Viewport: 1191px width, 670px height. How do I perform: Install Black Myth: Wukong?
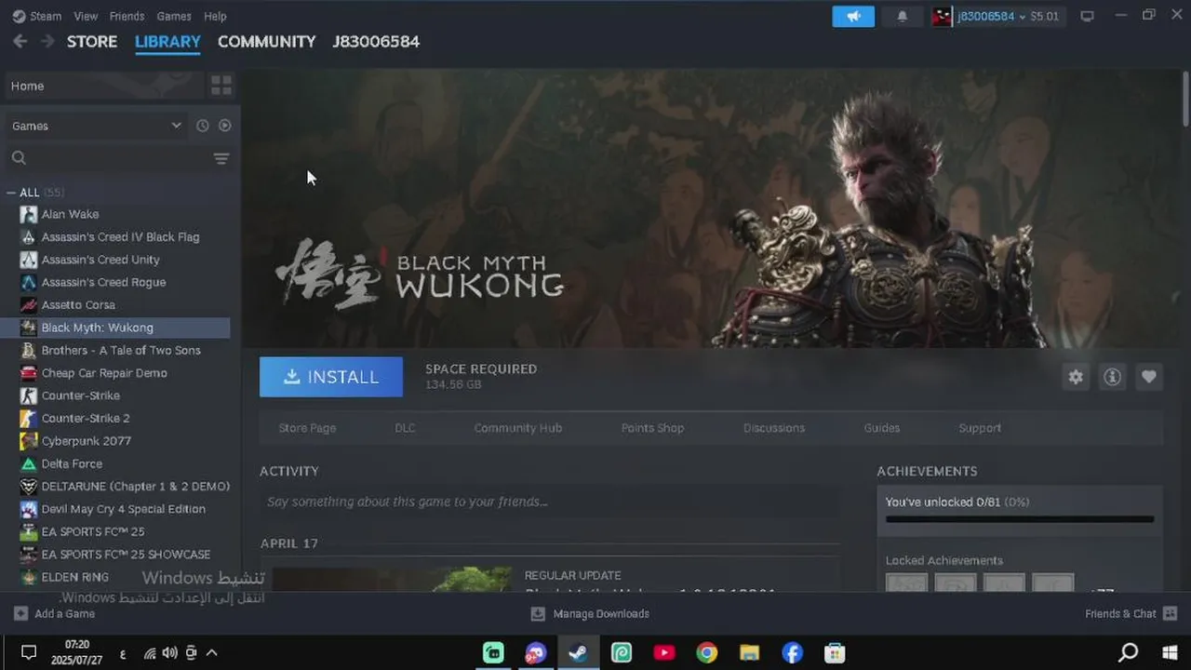click(x=331, y=377)
